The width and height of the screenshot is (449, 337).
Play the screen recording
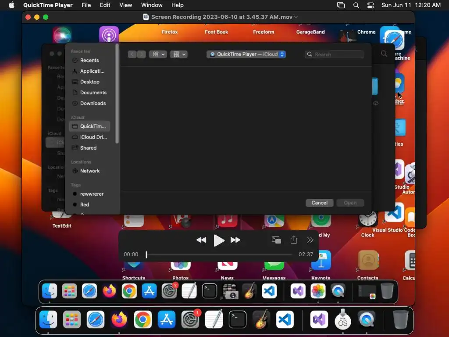pyautogui.click(x=219, y=240)
